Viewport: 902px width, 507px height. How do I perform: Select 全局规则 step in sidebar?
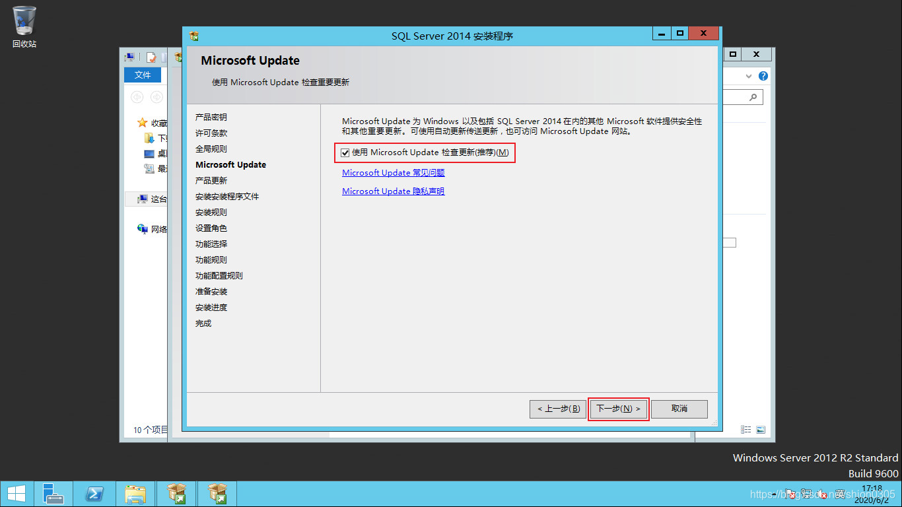[211, 149]
